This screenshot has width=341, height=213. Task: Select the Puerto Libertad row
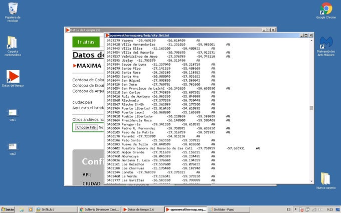point(160,108)
